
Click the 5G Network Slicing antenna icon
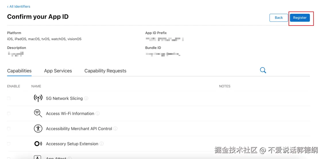tap(38, 98)
